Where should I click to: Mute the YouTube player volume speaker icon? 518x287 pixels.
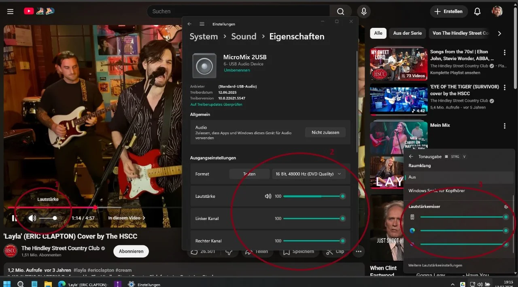coord(32,218)
